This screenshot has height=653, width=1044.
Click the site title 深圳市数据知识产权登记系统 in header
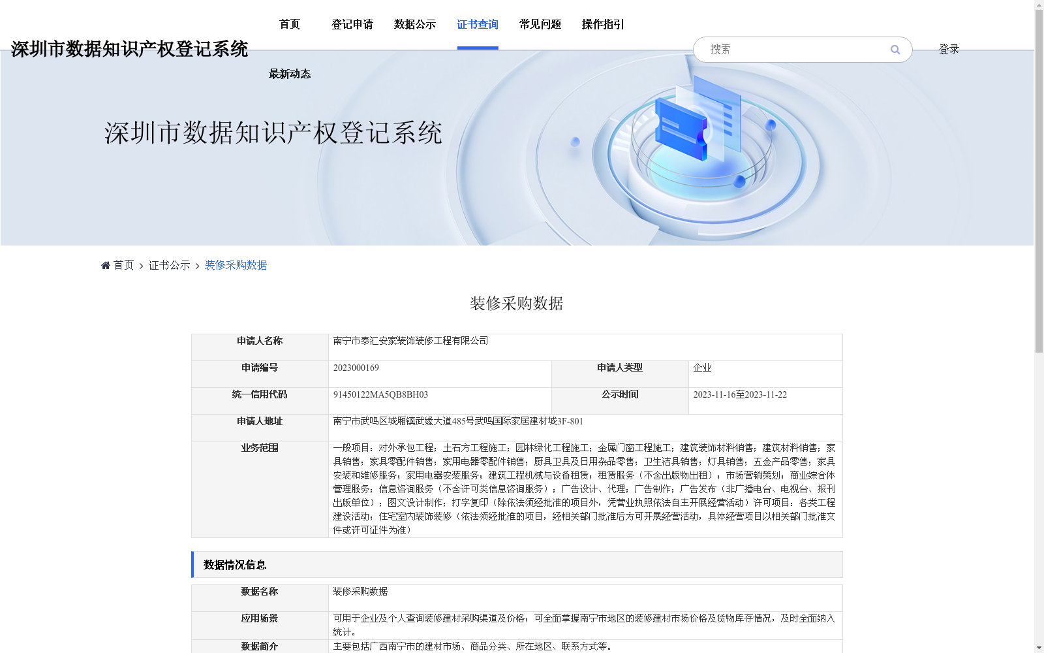(x=129, y=49)
